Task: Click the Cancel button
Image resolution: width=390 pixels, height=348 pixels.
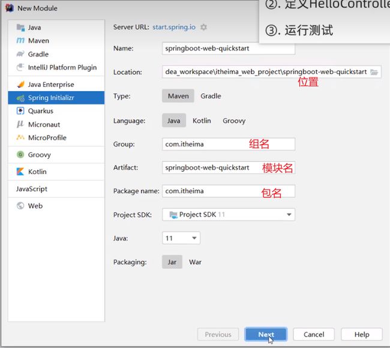Action: pyautogui.click(x=314, y=334)
